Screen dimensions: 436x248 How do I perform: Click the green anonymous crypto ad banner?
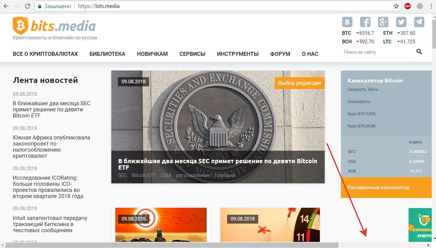tap(420, 225)
